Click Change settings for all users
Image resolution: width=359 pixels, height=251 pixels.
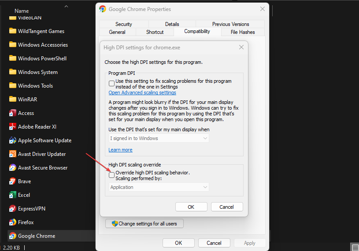tap(144, 224)
